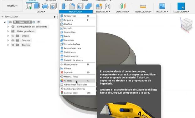The height and width of the screenshot is (118, 195).
Task: Activate Base_1 v2 component radio button
Action: (x=39, y=22)
